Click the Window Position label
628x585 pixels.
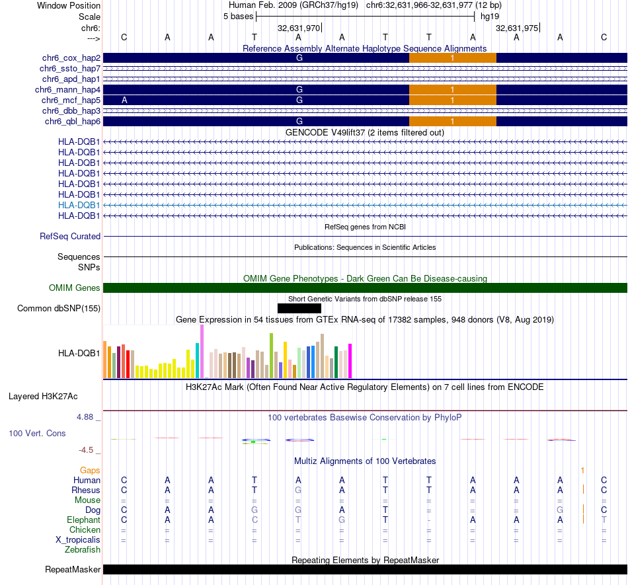click(x=69, y=5)
